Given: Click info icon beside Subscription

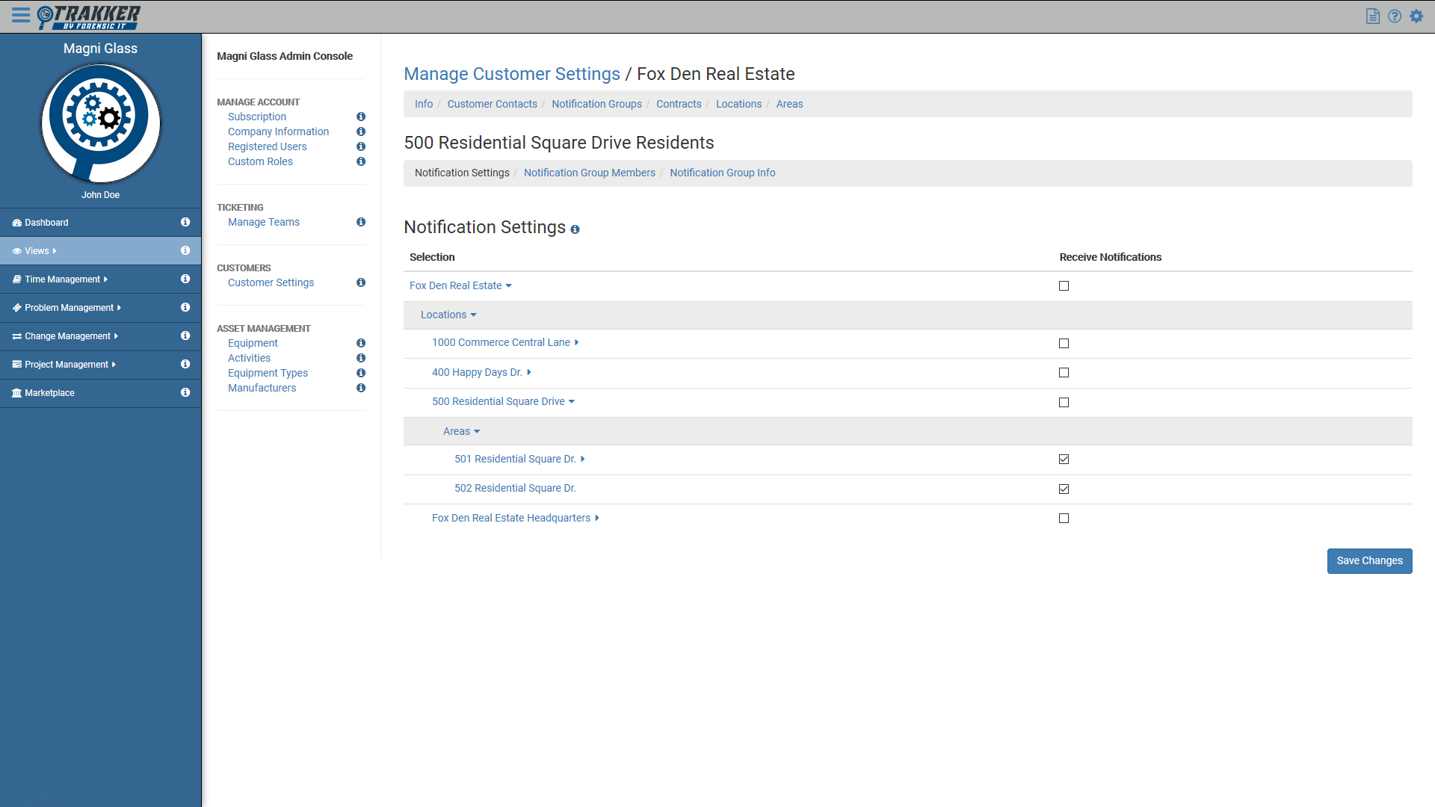Looking at the screenshot, I should pos(361,117).
